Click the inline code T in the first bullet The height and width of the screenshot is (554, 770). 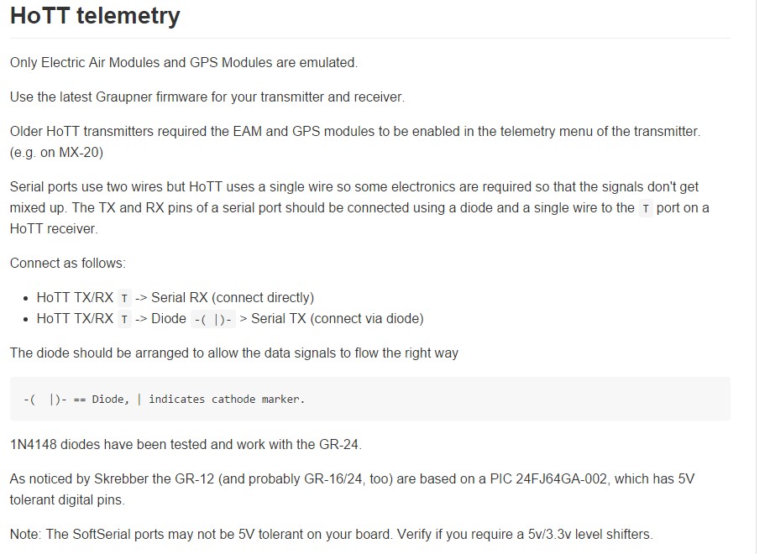124,298
